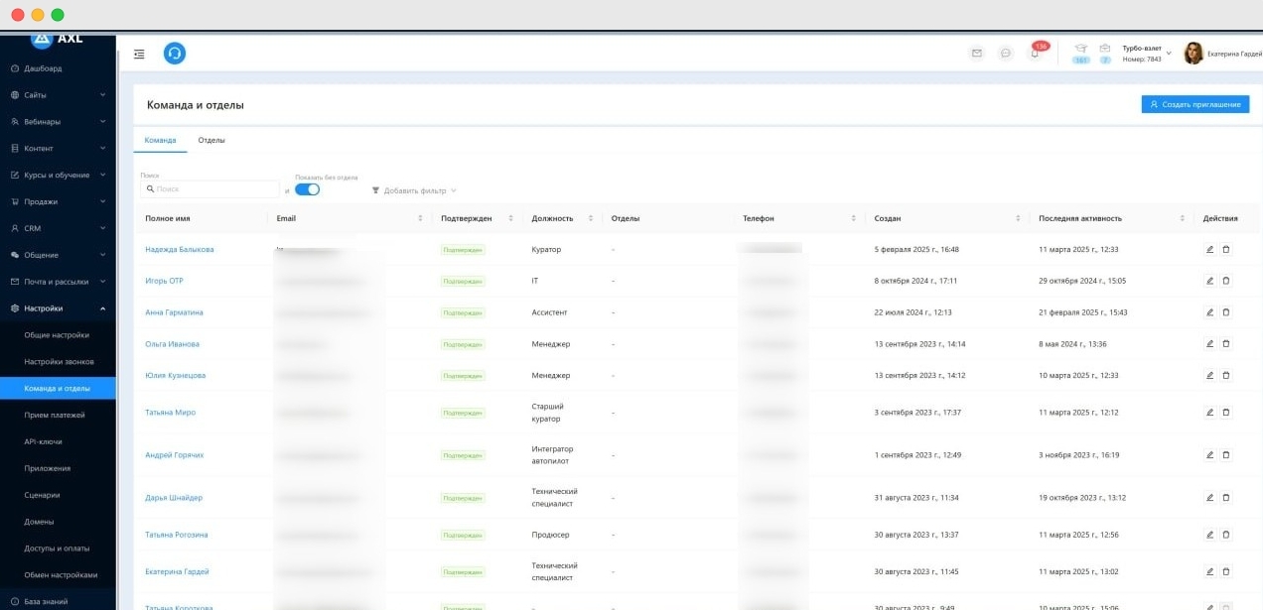The height and width of the screenshot is (610, 1263).
Task: Open the mail envelope icon in header
Action: point(977,54)
